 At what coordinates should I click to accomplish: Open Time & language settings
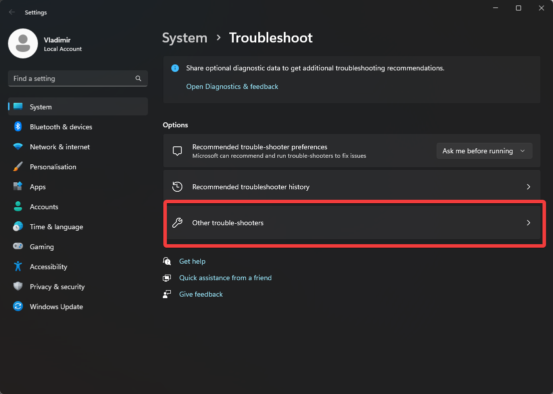tap(56, 227)
